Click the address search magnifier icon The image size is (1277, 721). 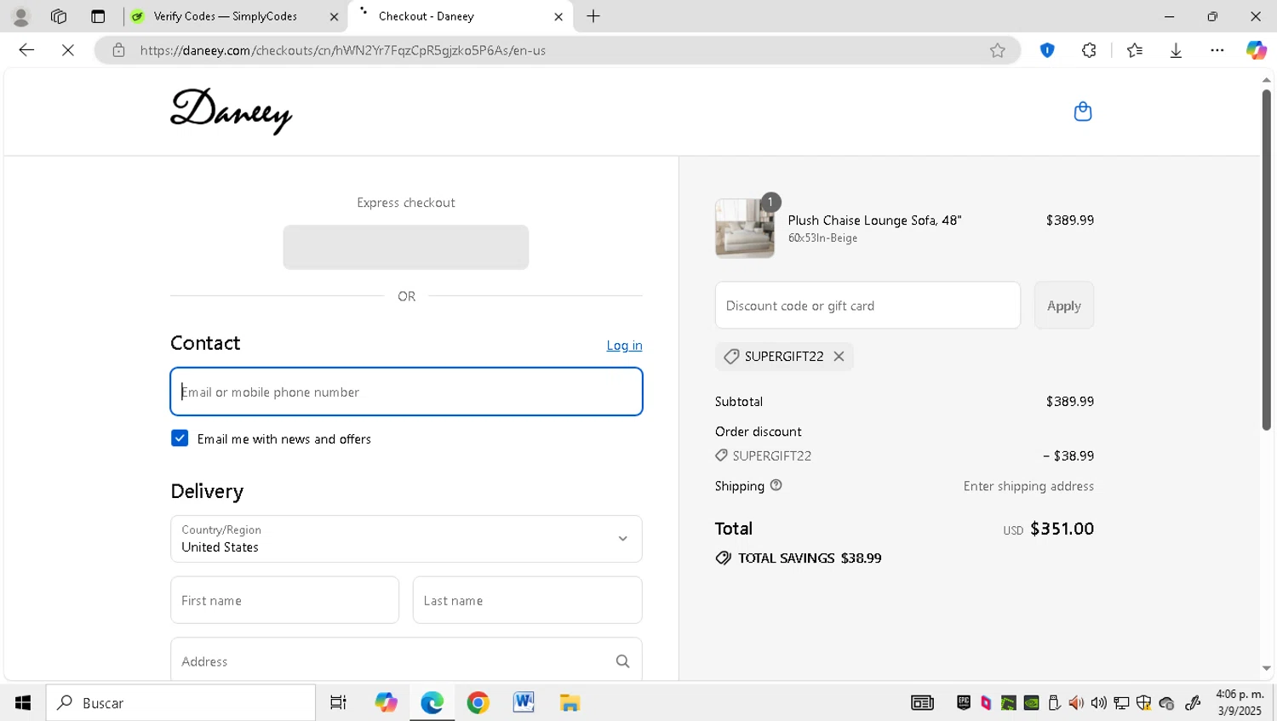[622, 661]
